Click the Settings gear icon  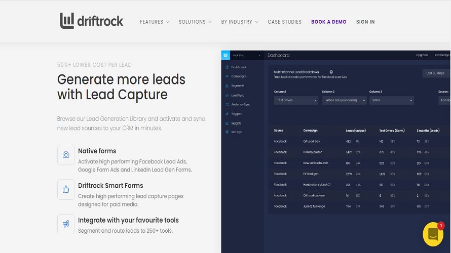(227, 132)
